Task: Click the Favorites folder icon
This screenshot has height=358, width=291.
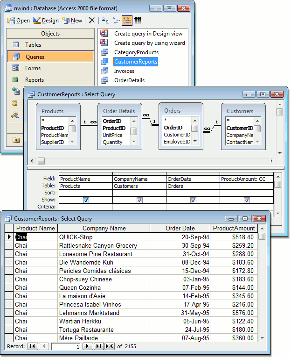Action: click(x=16, y=139)
